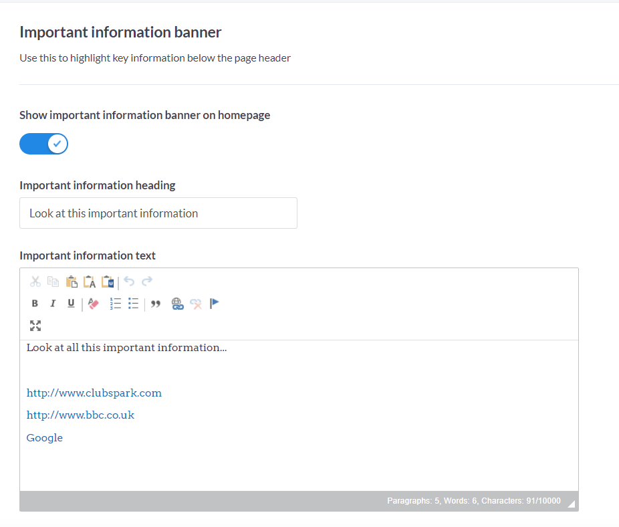Click Paste from Word icon
The image size is (619, 527).
click(x=108, y=282)
